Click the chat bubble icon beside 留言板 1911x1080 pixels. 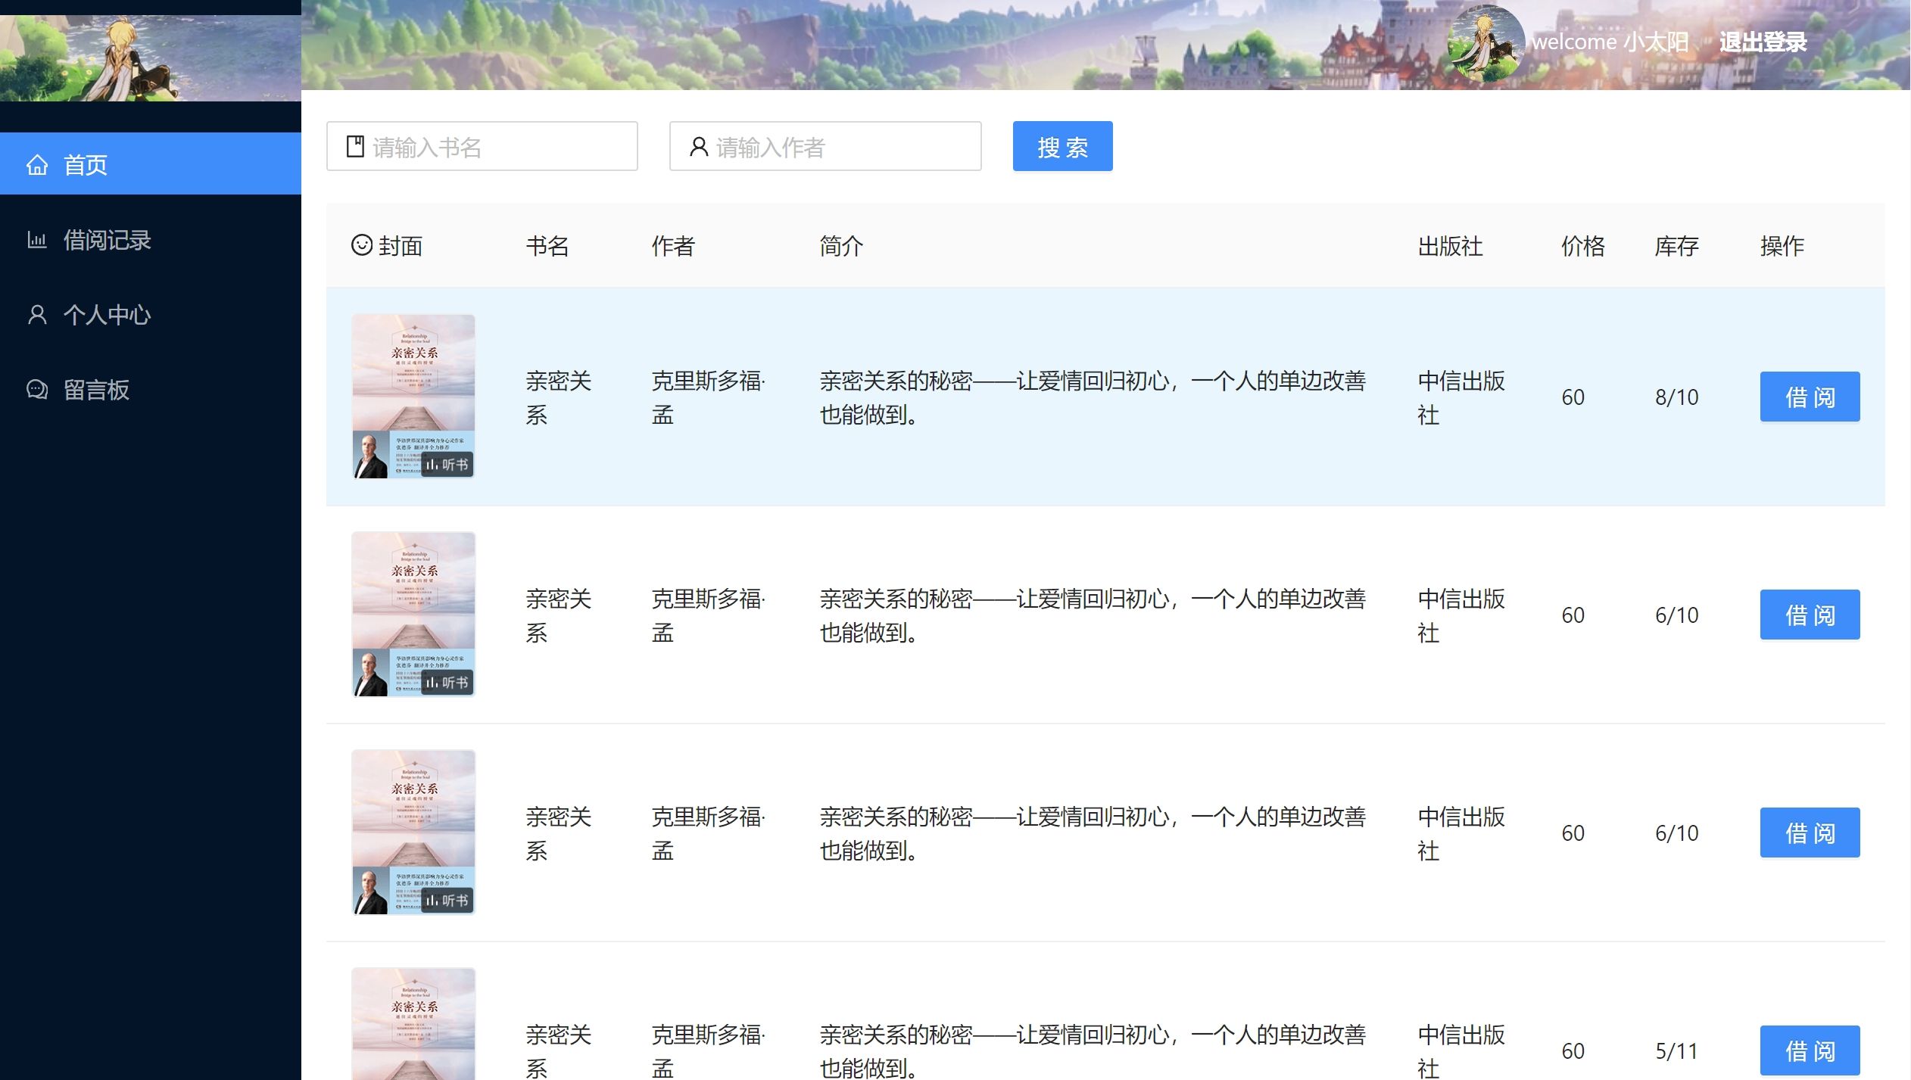(37, 389)
